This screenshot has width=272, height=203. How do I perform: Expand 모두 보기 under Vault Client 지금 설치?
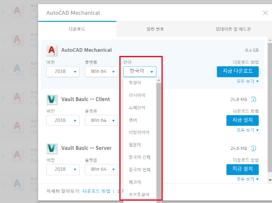248,130
